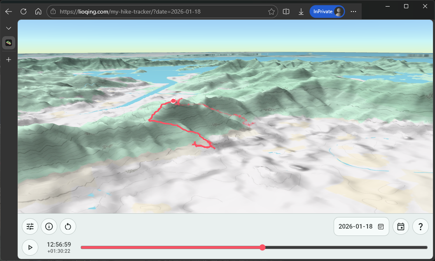Viewport: 435px width, 261px height.
Task: Refresh the page
Action: tap(23, 12)
